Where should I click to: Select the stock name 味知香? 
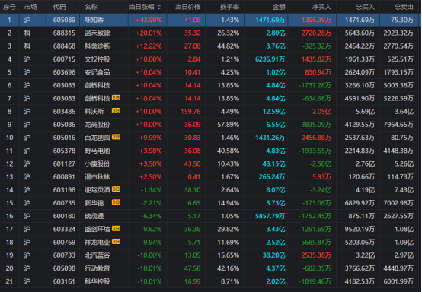pos(94,20)
